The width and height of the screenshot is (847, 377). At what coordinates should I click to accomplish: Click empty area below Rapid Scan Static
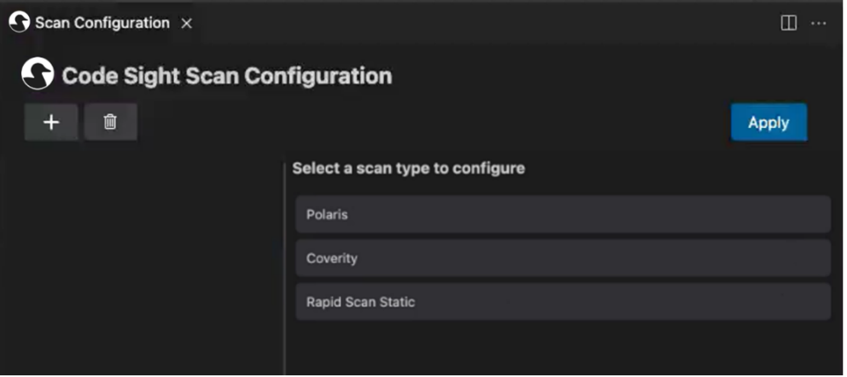tap(562, 350)
